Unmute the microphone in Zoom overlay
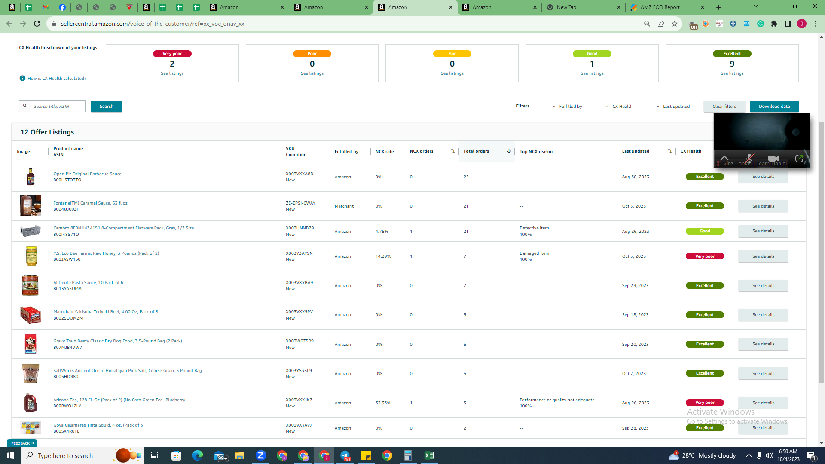825x464 pixels. 749,159
